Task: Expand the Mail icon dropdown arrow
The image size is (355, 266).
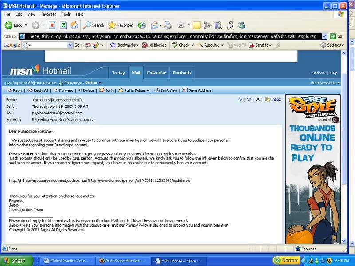Action: [160, 25]
